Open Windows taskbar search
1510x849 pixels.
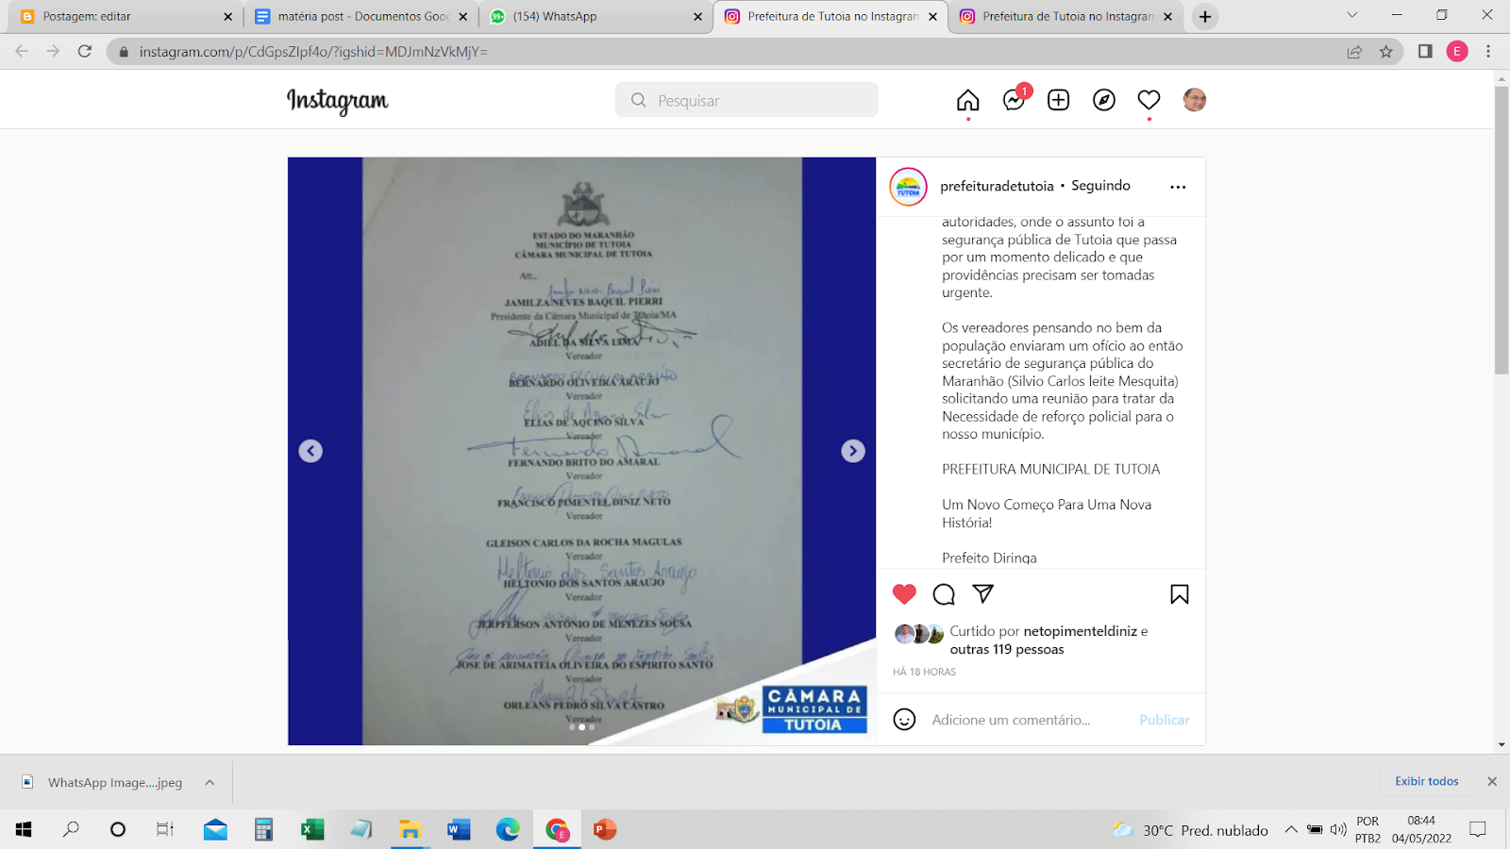point(71,830)
